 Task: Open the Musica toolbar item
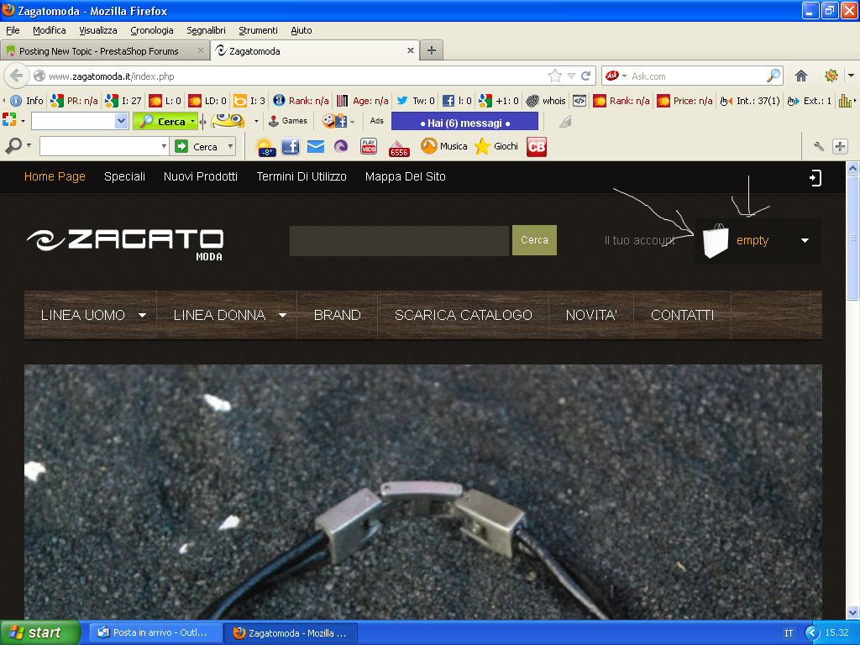click(443, 146)
